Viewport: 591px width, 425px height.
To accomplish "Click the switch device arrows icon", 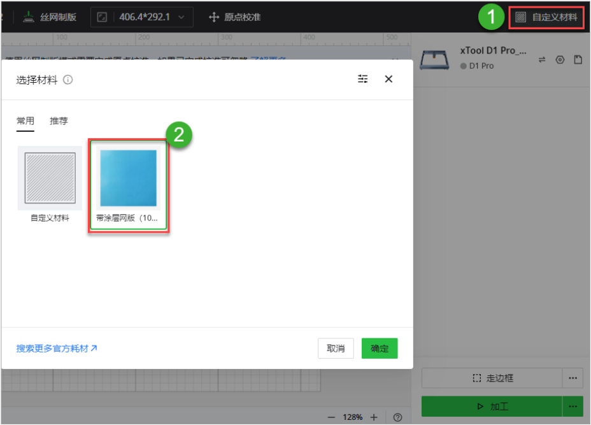I will point(542,60).
